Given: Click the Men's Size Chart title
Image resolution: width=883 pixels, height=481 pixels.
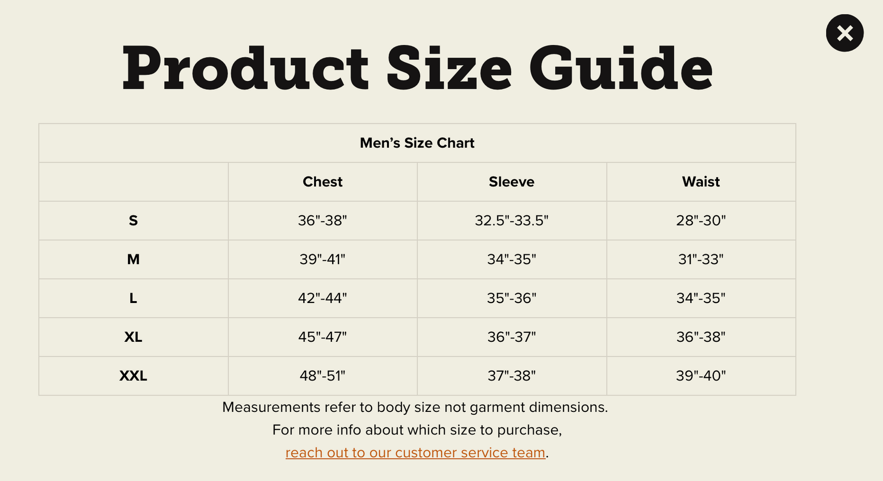Looking at the screenshot, I should pos(417,143).
